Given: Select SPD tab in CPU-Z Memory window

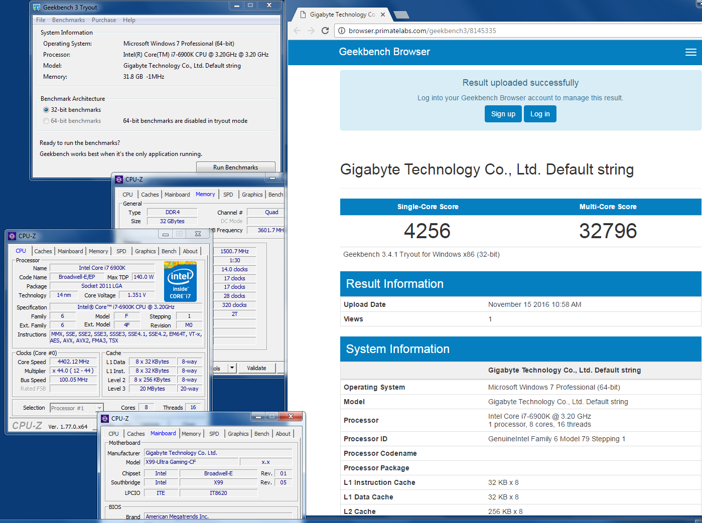Looking at the screenshot, I should coord(228,195).
